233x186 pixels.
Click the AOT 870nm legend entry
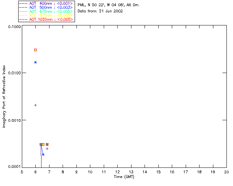point(46,15)
